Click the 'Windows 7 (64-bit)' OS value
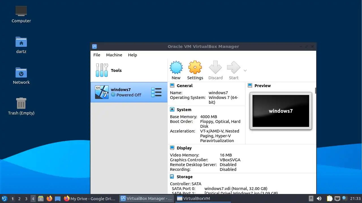The height and width of the screenshot is (203, 362). pos(223,100)
